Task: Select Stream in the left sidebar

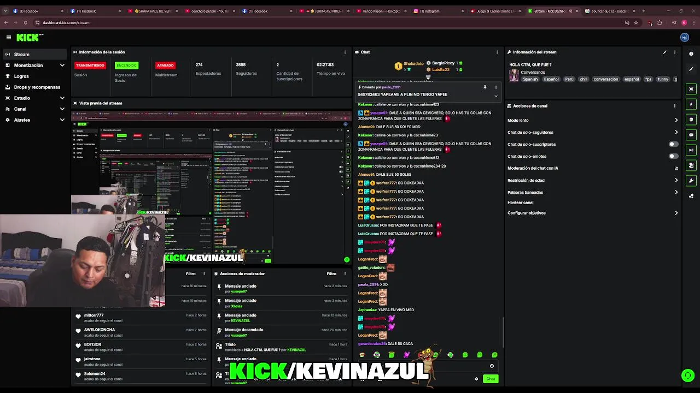Action: (35, 55)
